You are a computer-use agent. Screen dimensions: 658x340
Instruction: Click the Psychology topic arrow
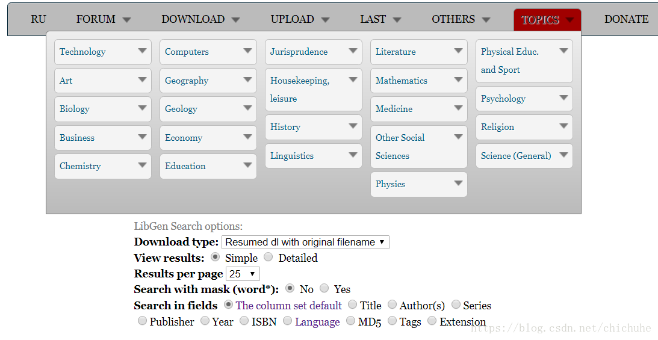coord(563,97)
